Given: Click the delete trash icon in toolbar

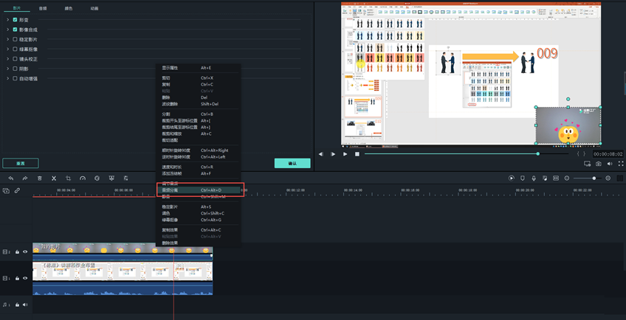Looking at the screenshot, I should tap(39, 178).
